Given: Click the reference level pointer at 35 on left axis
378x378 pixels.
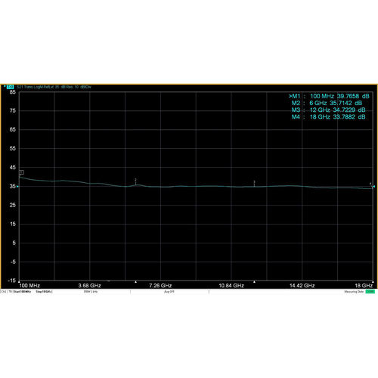Looking at the screenshot, I should pyautogui.click(x=17, y=187).
